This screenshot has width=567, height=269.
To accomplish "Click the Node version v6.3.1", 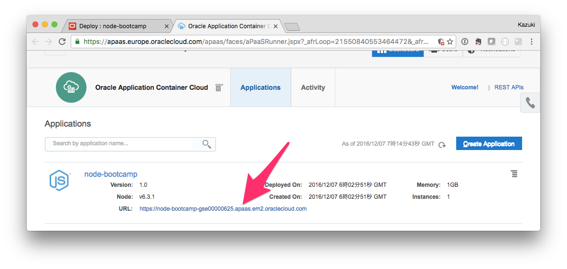I will click(147, 197).
